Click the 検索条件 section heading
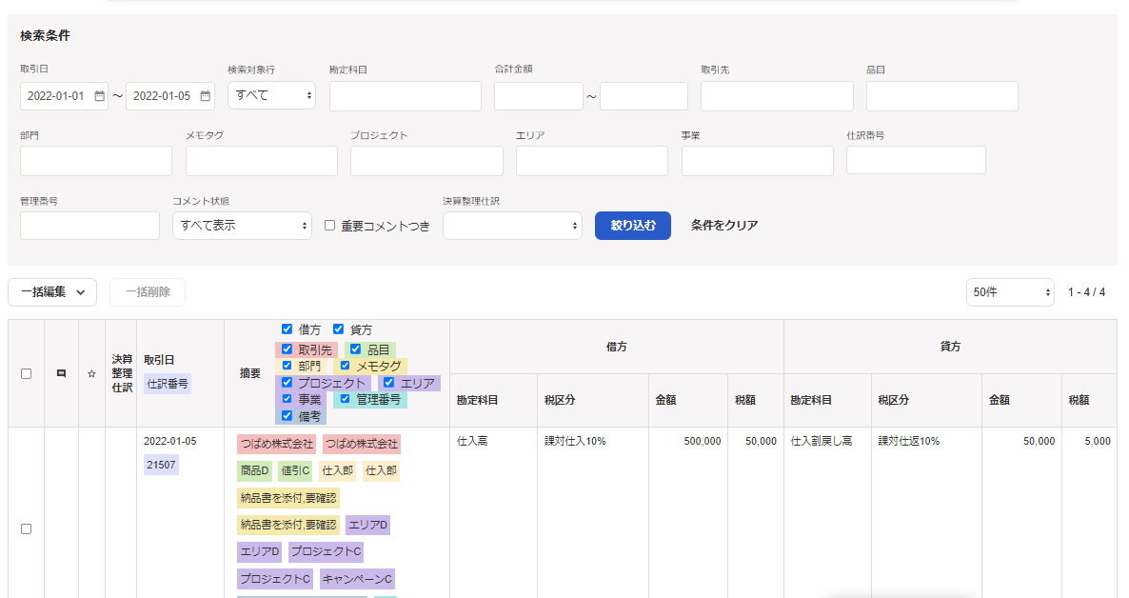This screenshot has height=598, width=1129. 46,35
